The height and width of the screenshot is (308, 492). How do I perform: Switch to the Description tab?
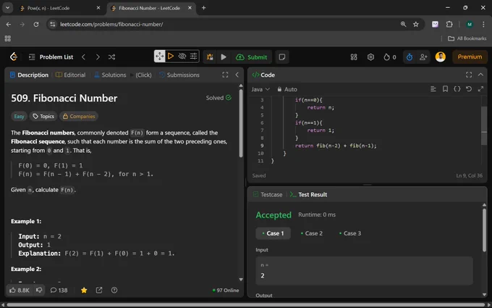pyautogui.click(x=29, y=75)
